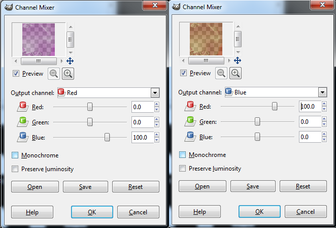Click Help button in left Channel Mixer
This screenshot has height=228, width=336.
pyautogui.click(x=32, y=212)
